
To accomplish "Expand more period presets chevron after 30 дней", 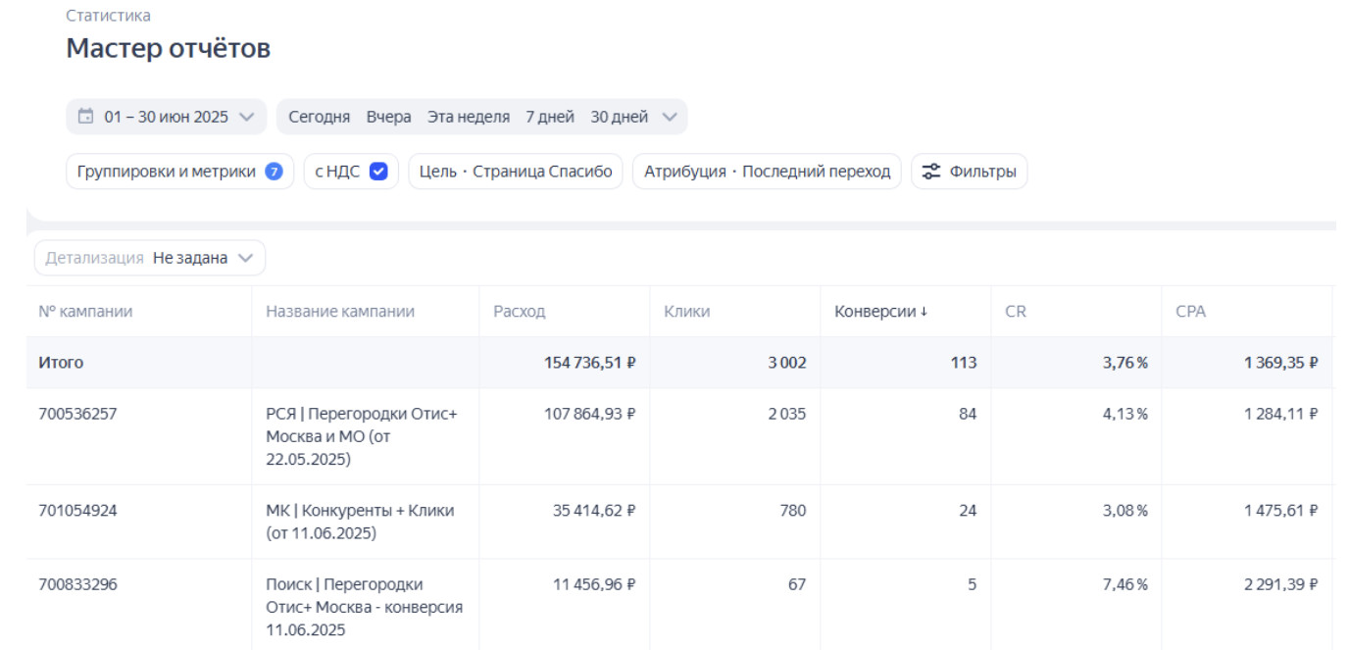I will tap(670, 117).
